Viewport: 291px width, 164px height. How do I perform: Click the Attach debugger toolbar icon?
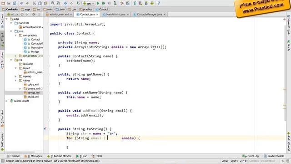115,3
